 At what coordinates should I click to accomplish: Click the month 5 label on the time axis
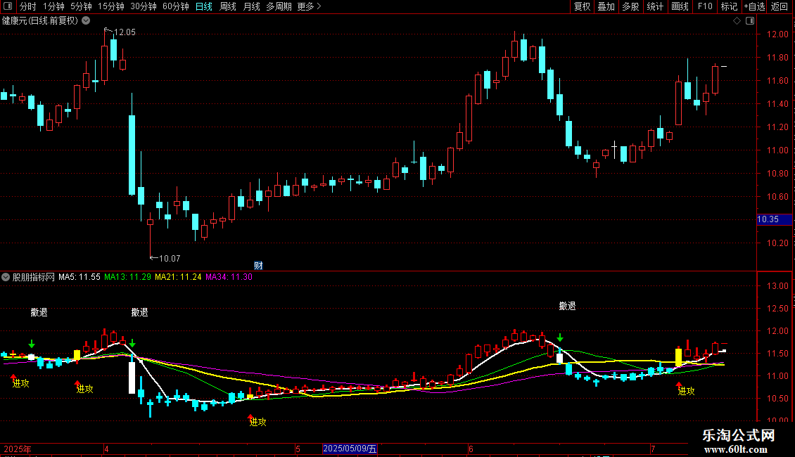pyautogui.click(x=298, y=449)
